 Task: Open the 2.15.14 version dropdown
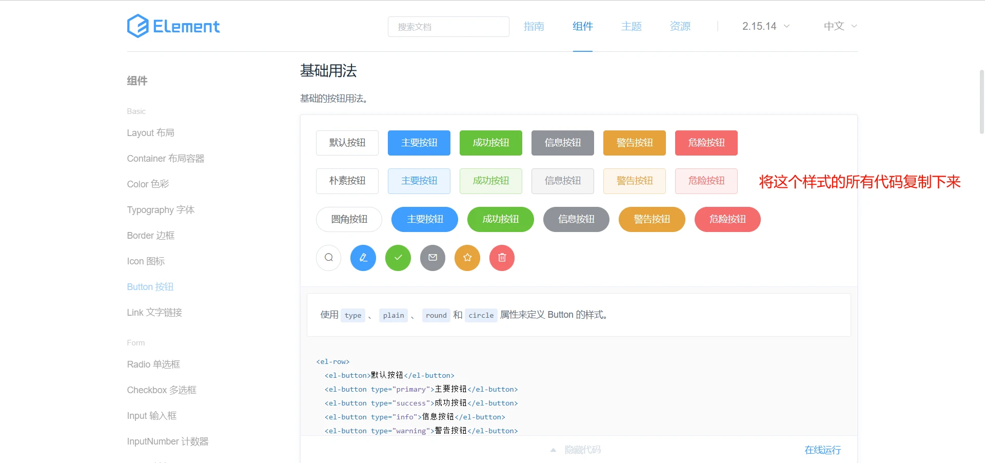[765, 26]
